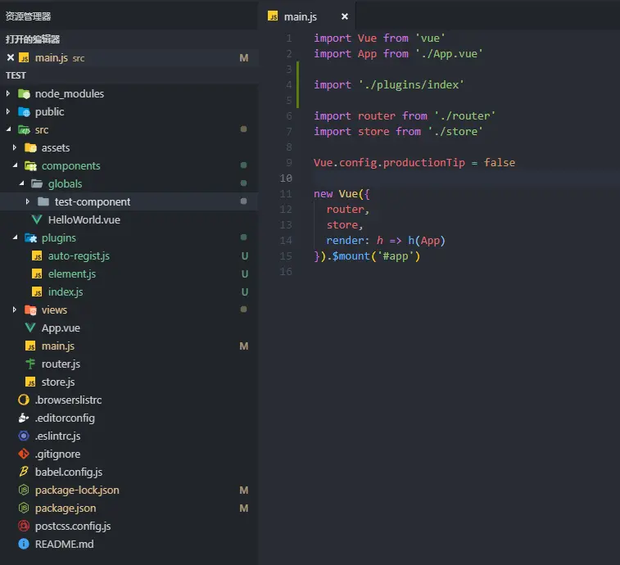Click the Vue icon next to App.vue

tap(30, 328)
